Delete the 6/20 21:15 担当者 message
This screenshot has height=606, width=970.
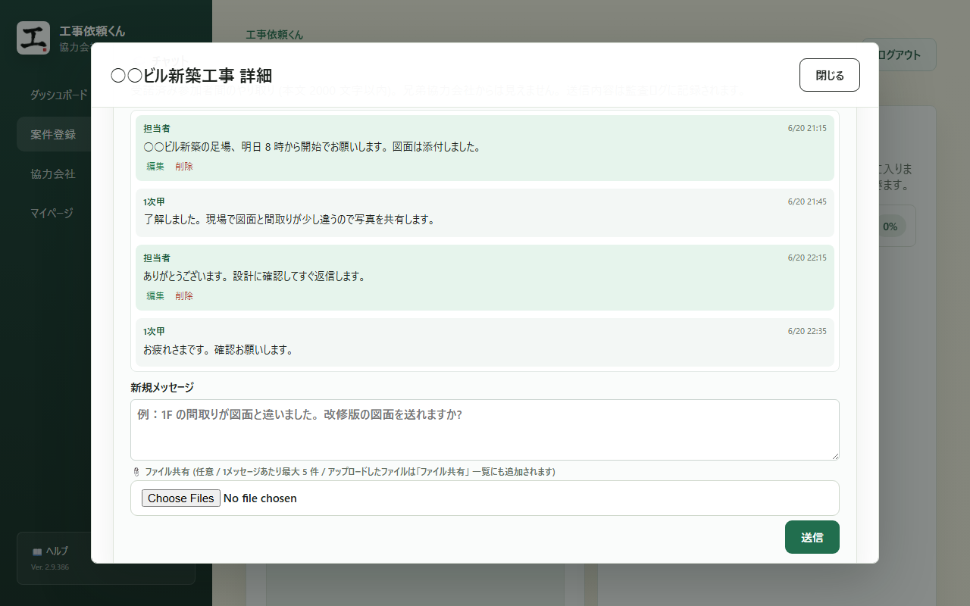[184, 167]
